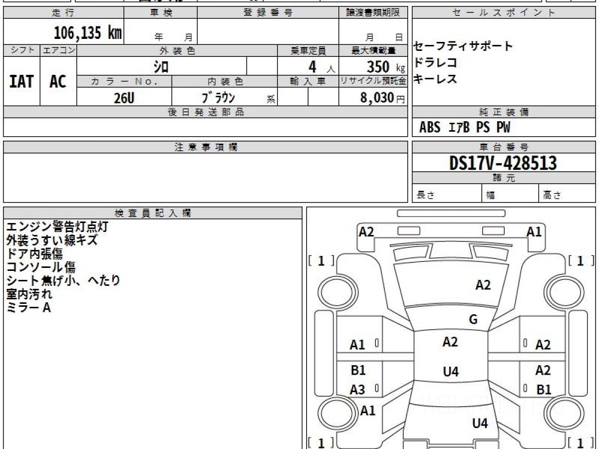Select the ブラウン interior color value
Viewport: 599px width, 449px height.
[219, 97]
